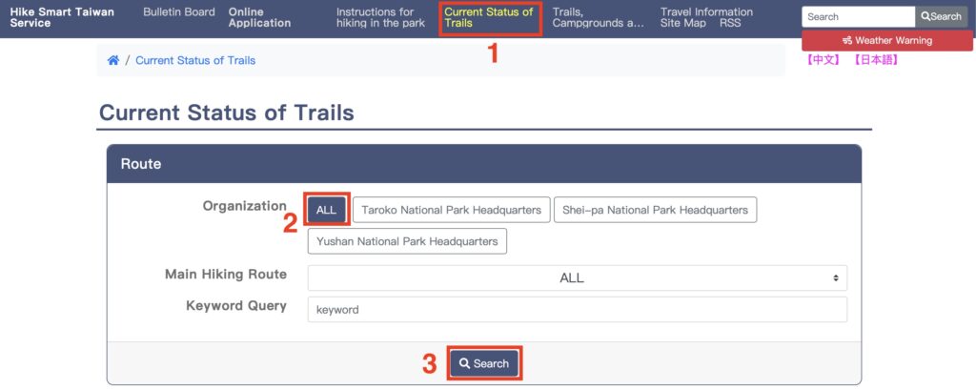The image size is (976, 390).
Task: Select Taroko National Park Headquarters filter
Action: point(451,210)
